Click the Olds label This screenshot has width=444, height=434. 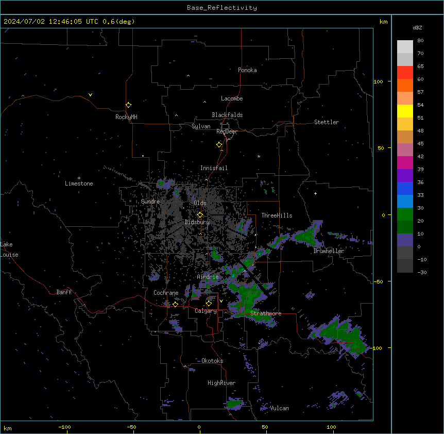click(x=200, y=203)
